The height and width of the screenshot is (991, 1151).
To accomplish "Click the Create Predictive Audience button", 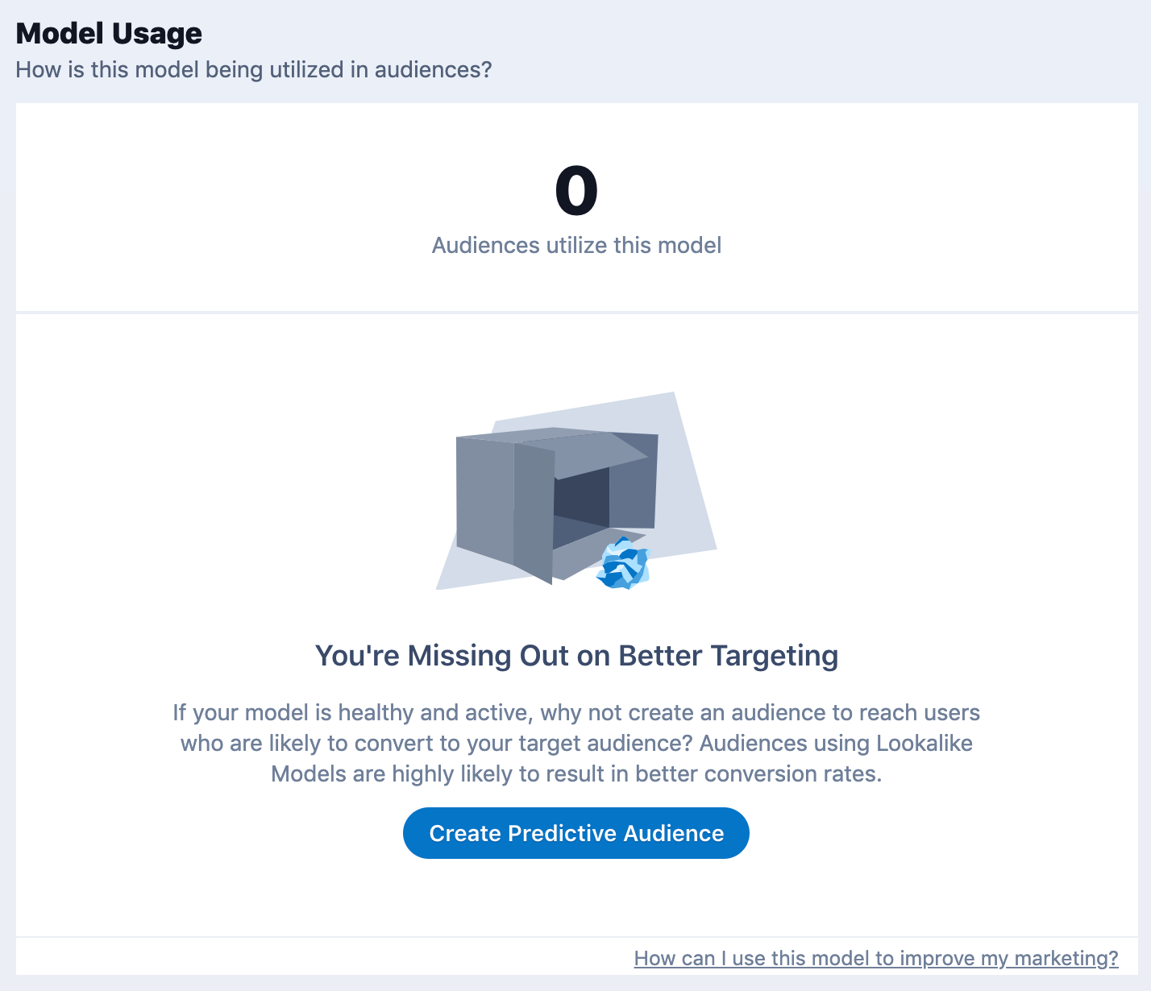I will 575,833.
